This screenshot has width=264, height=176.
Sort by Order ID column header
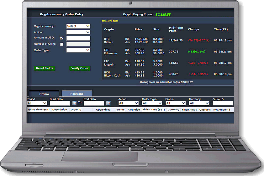click(x=76, y=110)
